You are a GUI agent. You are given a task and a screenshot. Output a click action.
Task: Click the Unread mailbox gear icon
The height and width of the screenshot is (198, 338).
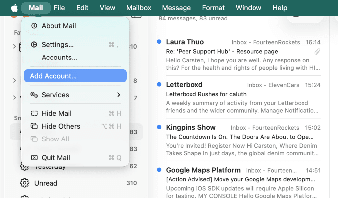click(24, 183)
